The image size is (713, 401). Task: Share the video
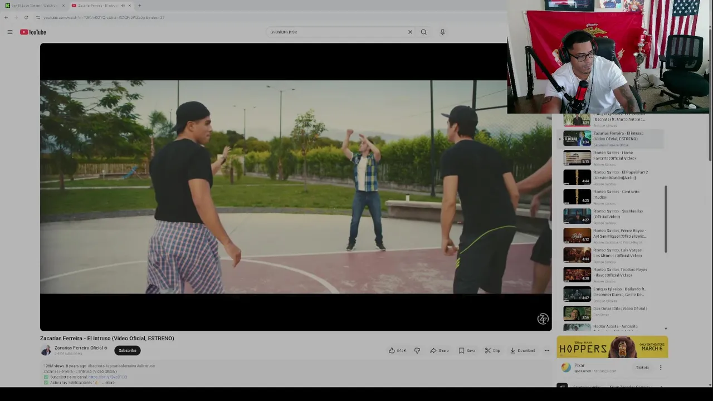point(439,350)
